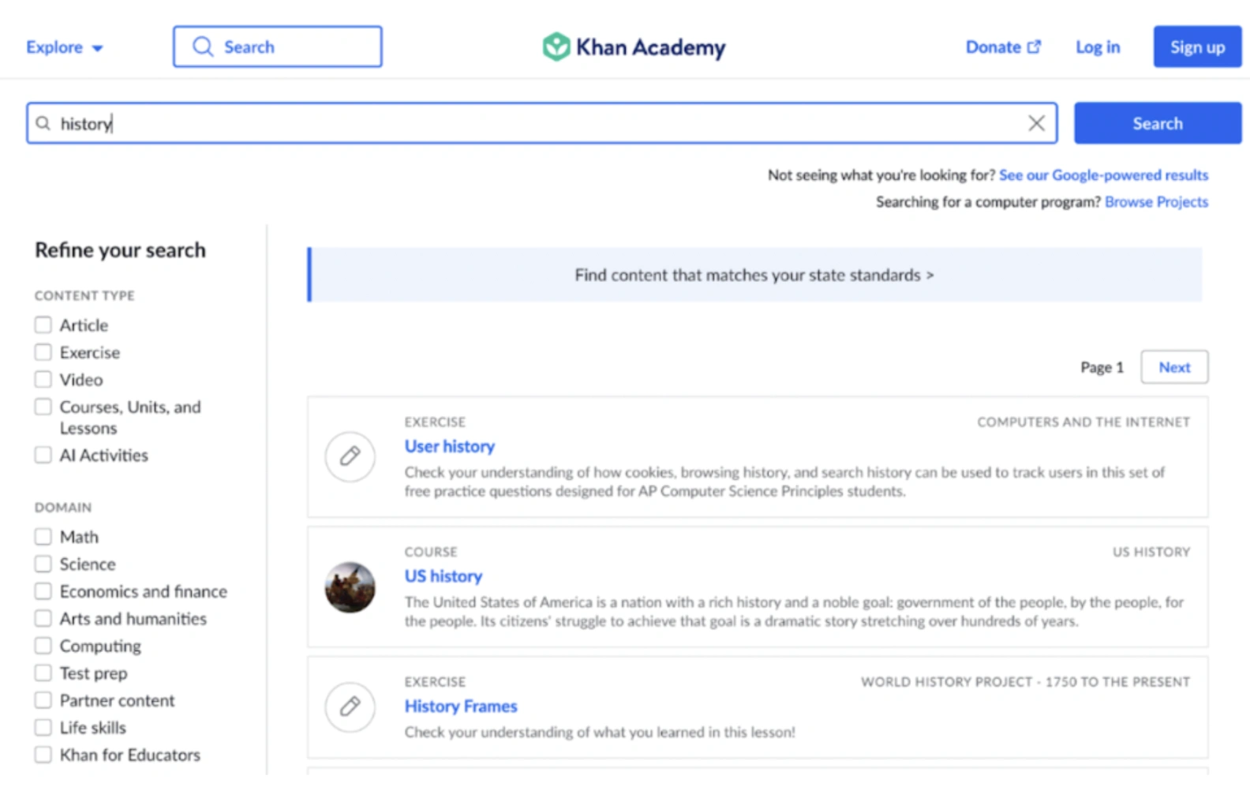Click the pencil icon for History Frames
The image size is (1250, 802).
tap(350, 706)
